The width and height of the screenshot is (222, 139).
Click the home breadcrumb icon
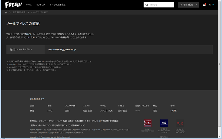6,13
